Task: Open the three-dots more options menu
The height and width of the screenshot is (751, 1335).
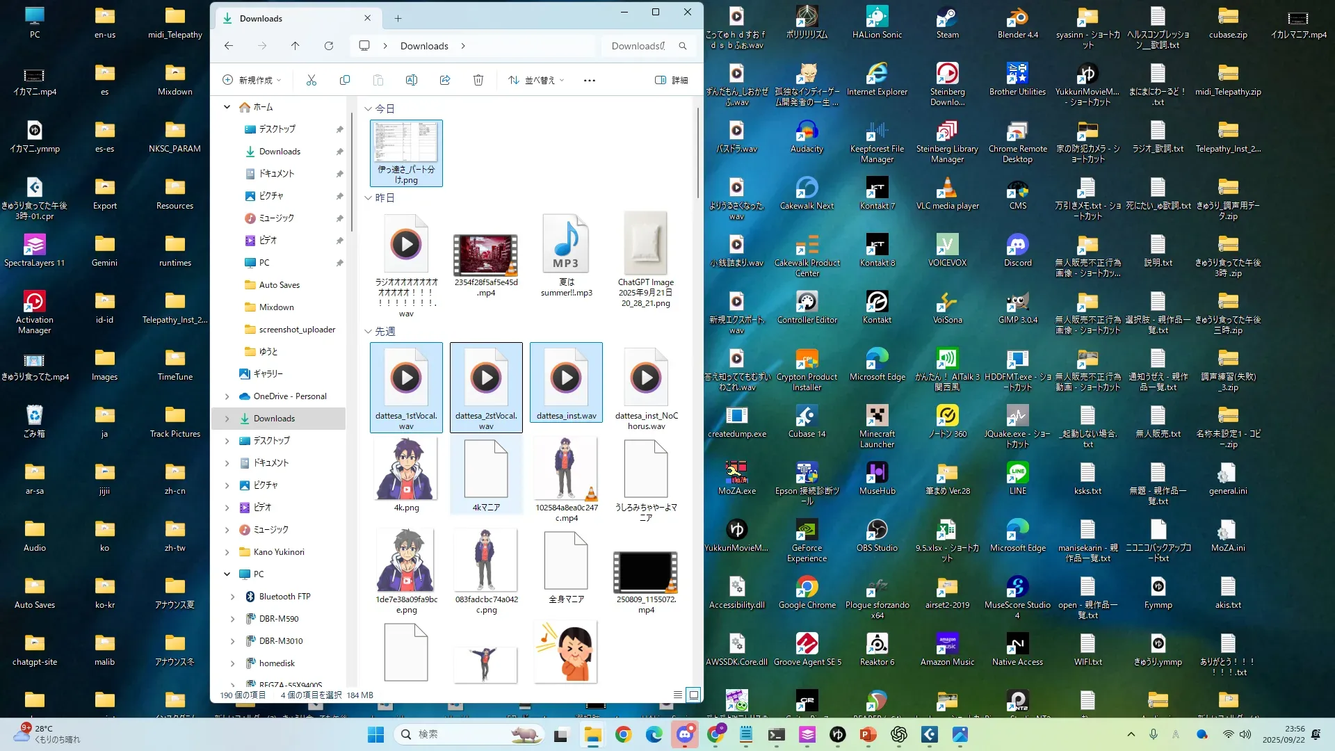Action: click(x=590, y=80)
